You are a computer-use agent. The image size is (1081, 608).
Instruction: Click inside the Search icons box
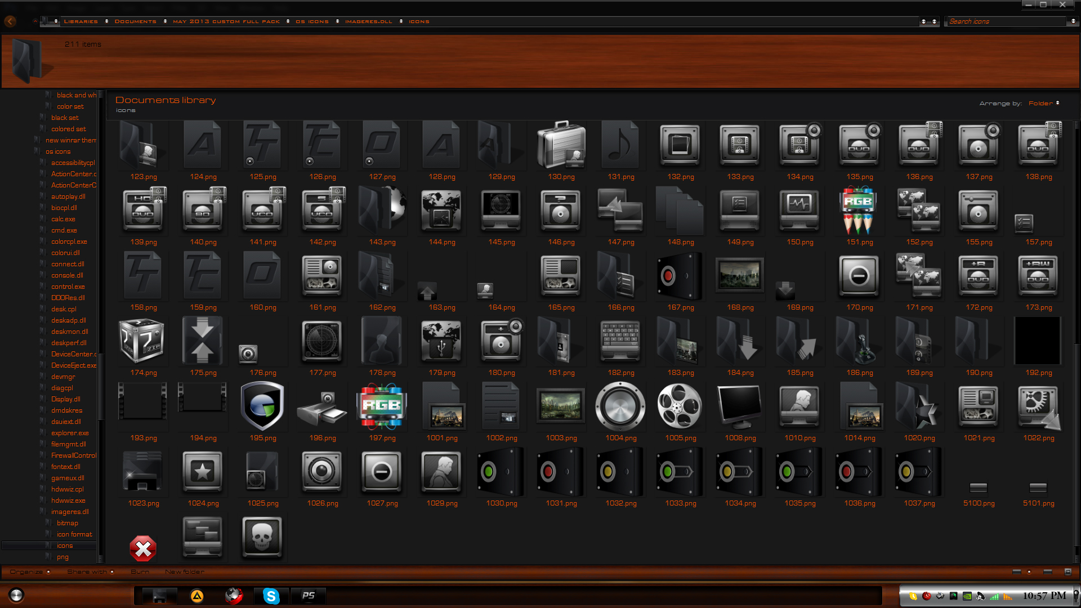[1002, 21]
